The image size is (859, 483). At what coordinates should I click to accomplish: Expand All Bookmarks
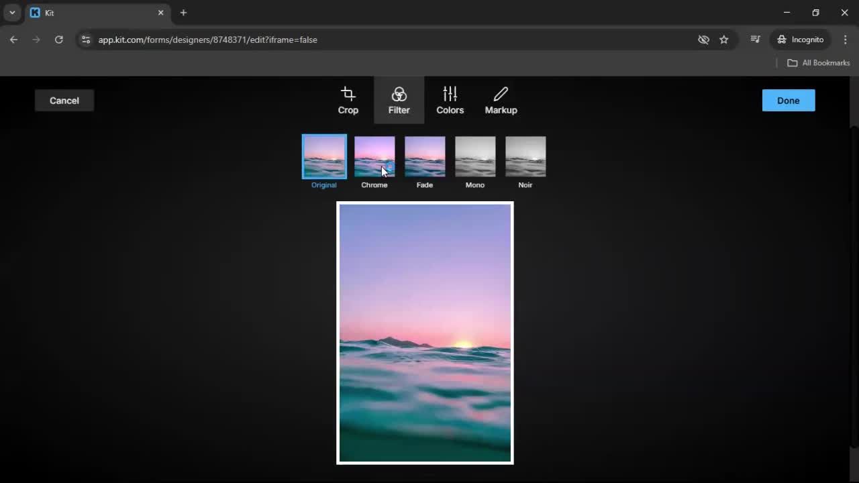(818, 62)
